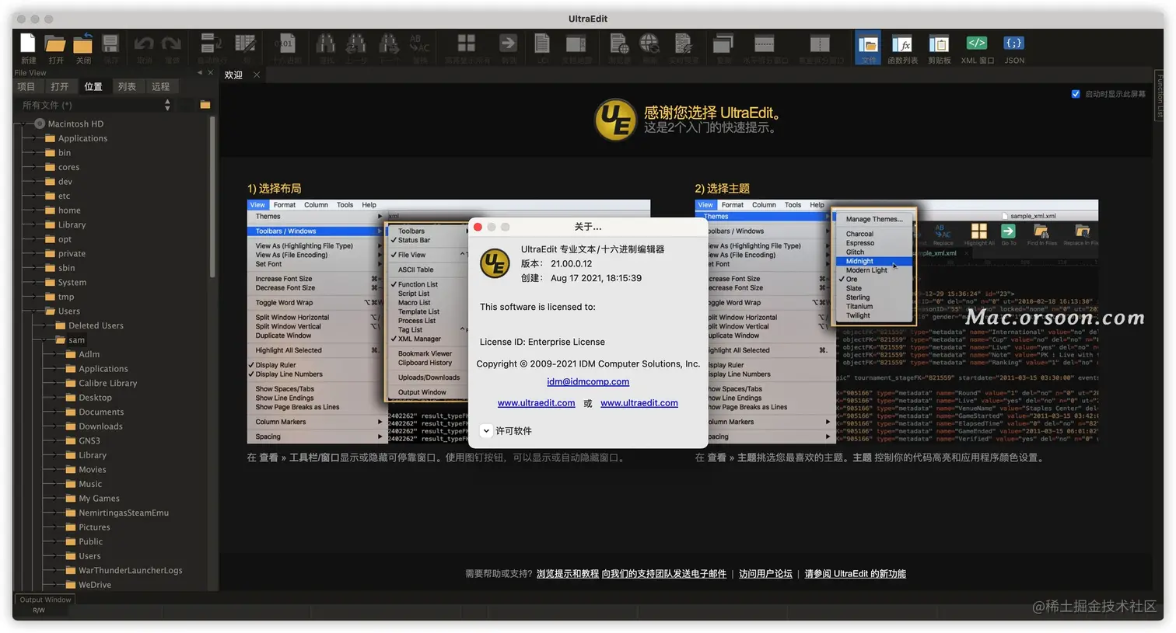1176x633 pixels.
Task: Open 请参阅 UltraEdit 的新功能 link
Action: coord(856,574)
